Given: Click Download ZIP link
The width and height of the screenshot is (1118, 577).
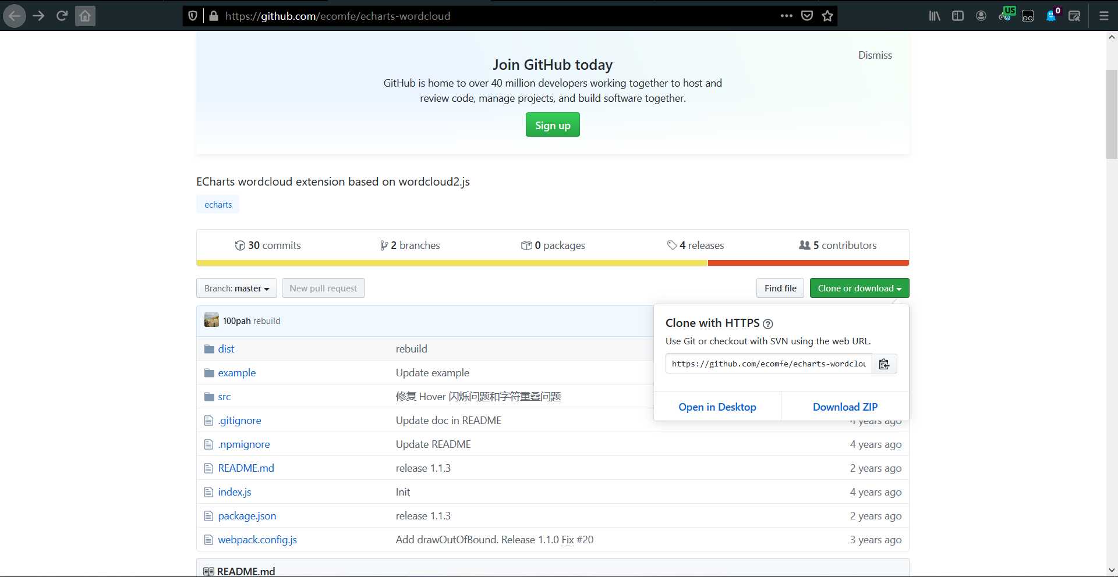Looking at the screenshot, I should 845,407.
